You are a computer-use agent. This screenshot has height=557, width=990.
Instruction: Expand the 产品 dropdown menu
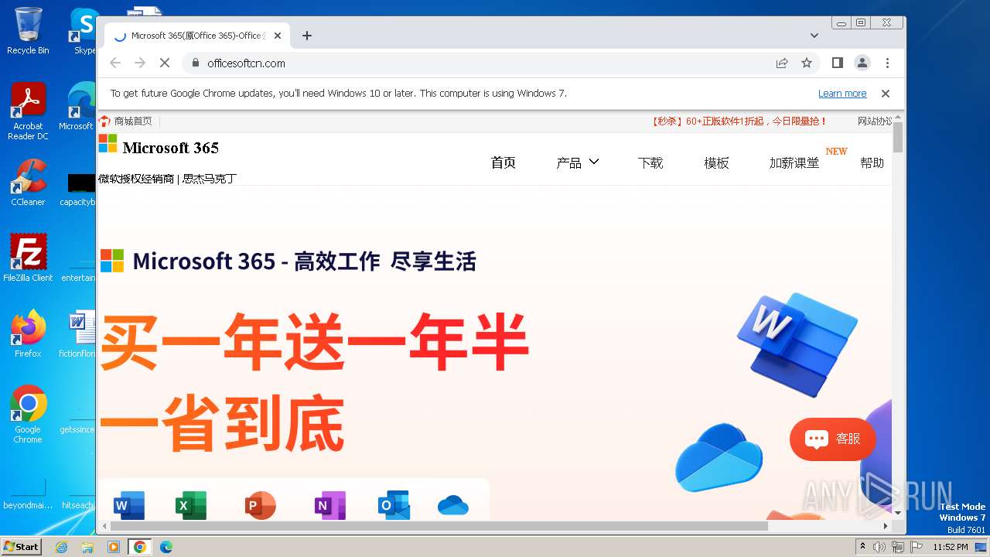(x=578, y=162)
